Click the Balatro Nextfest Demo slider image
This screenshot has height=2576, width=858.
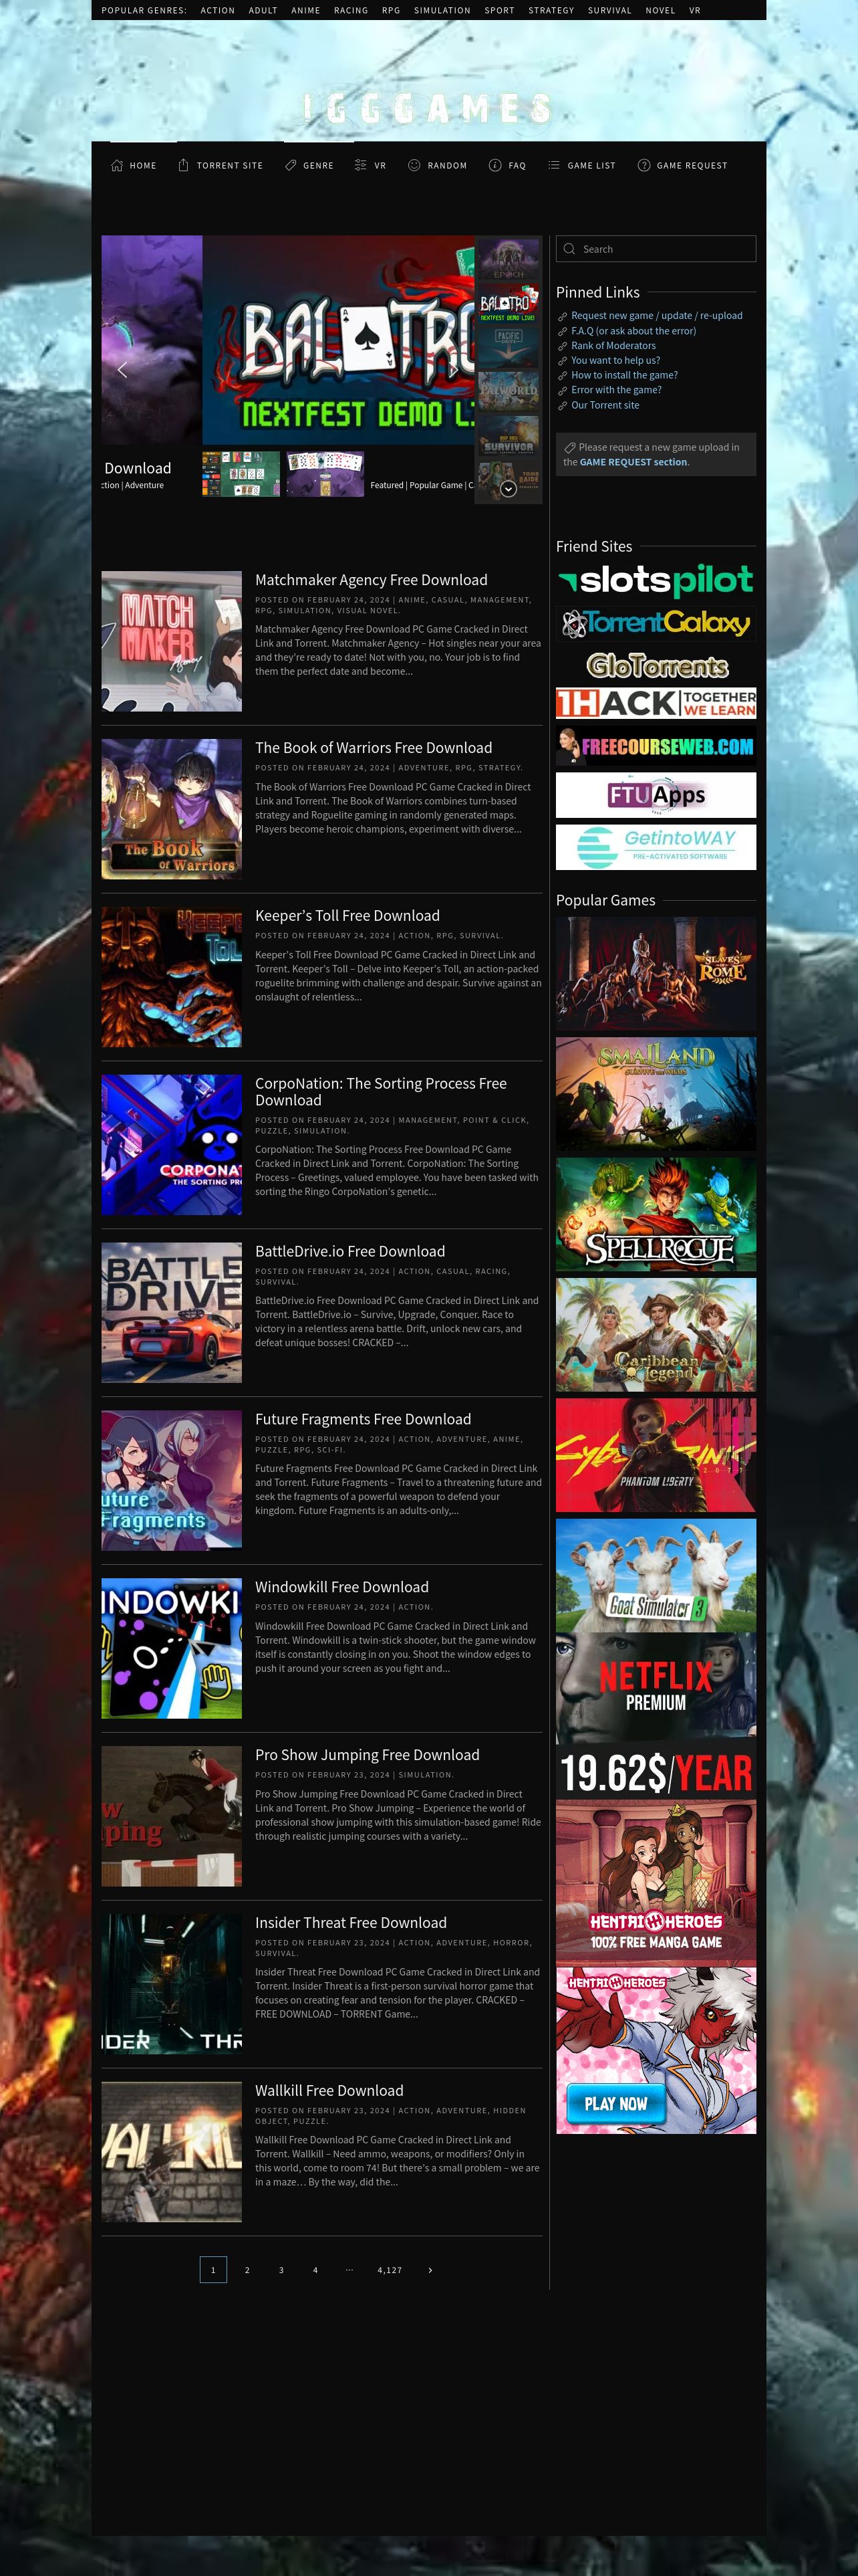click(x=337, y=340)
